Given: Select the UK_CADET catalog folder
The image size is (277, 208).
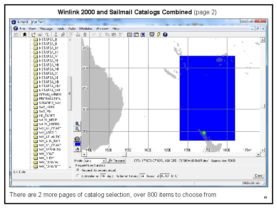Looking at the screenshot, I should [x=45, y=116].
